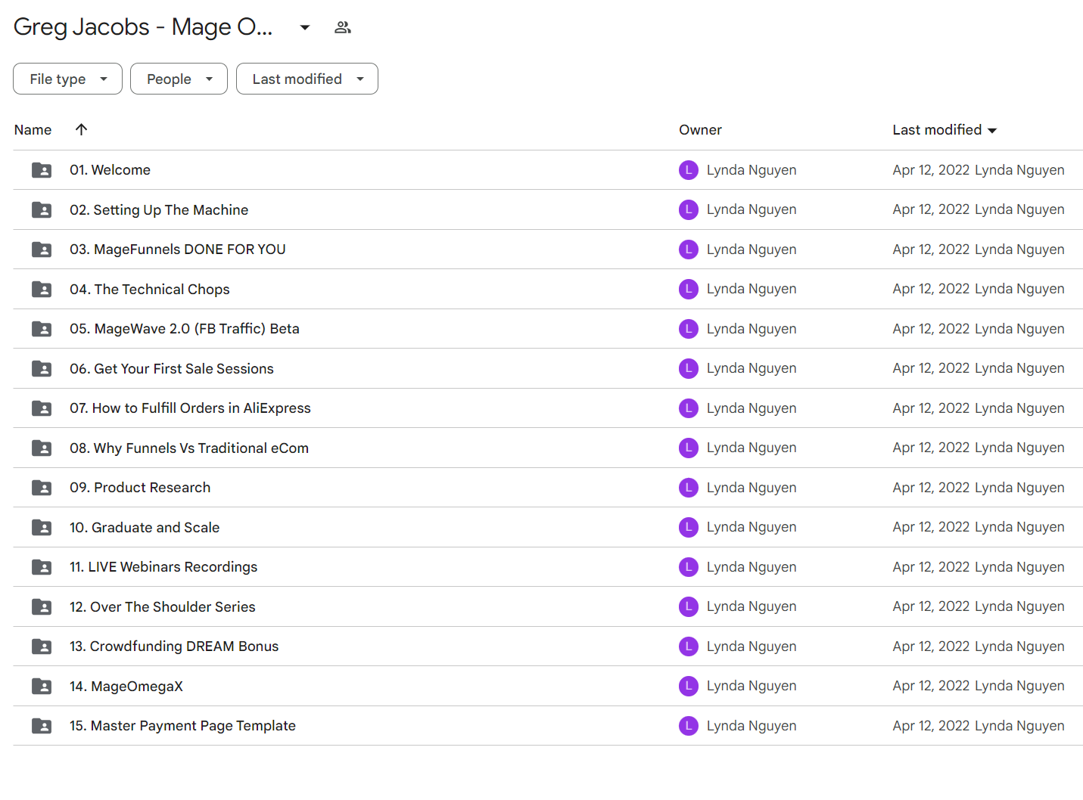The width and height of the screenshot is (1083, 800).
Task: Click owner avatar in 12. Over The Shoulder row
Action: (689, 606)
